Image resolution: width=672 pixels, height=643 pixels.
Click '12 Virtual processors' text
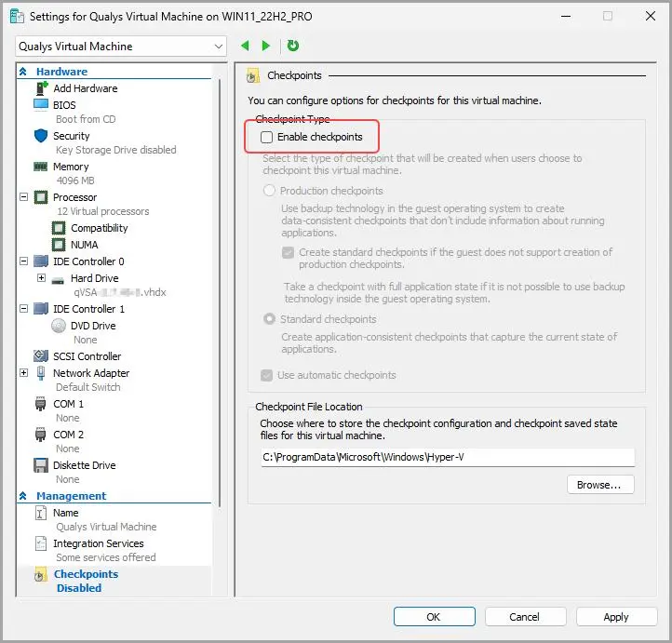tap(103, 211)
